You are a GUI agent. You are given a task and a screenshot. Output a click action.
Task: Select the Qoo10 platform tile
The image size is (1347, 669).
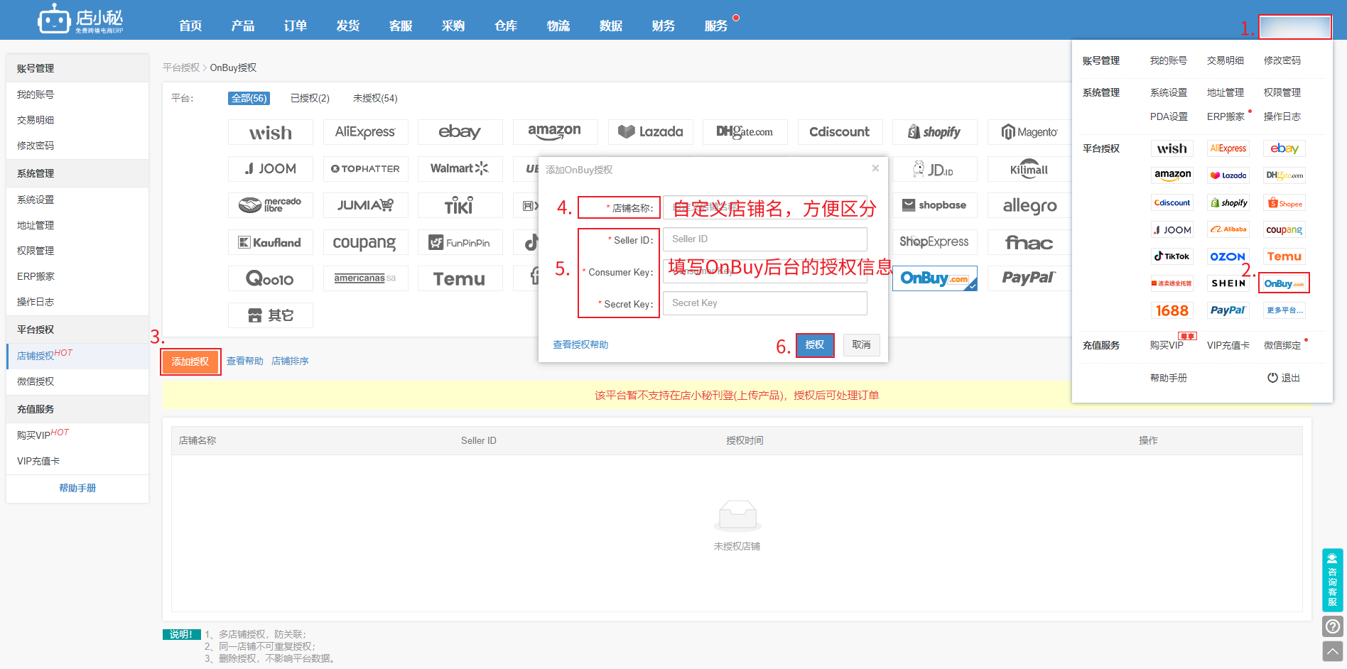(270, 278)
